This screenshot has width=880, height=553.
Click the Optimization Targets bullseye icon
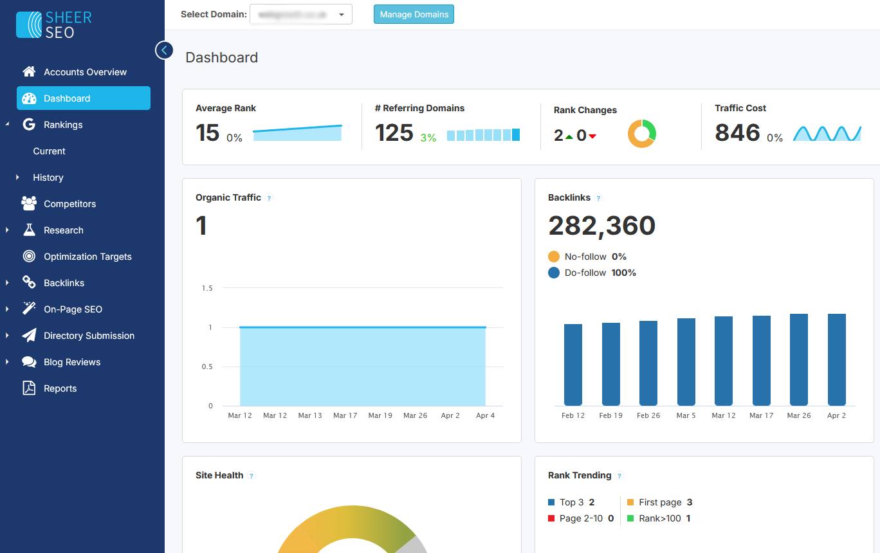[28, 256]
